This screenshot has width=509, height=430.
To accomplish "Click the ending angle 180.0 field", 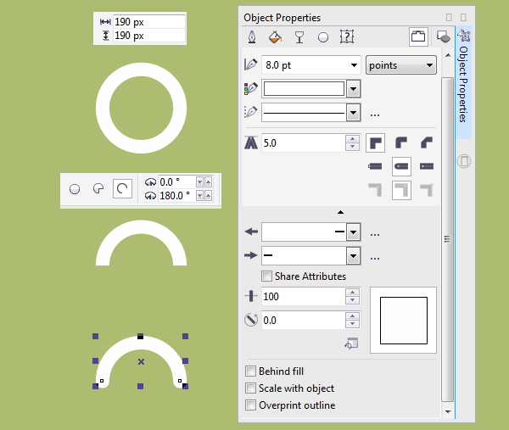I will (177, 196).
